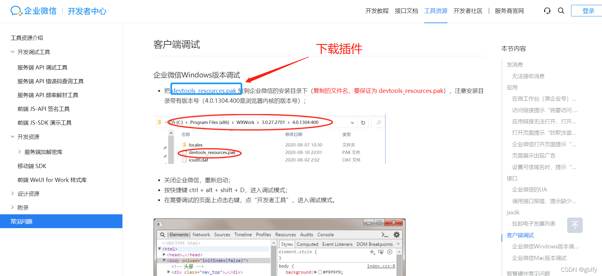Jump to 发消息 in section outline
Image resolution: width=602 pixels, height=276 pixels.
515,65
